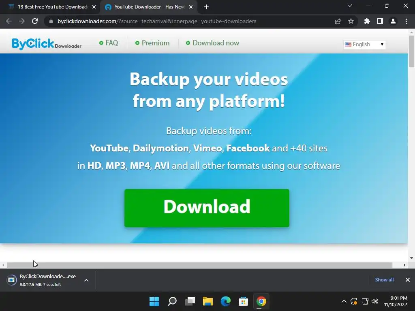This screenshot has height=311, width=415.
Task: Open Task View on the taskbar
Action: (190, 301)
